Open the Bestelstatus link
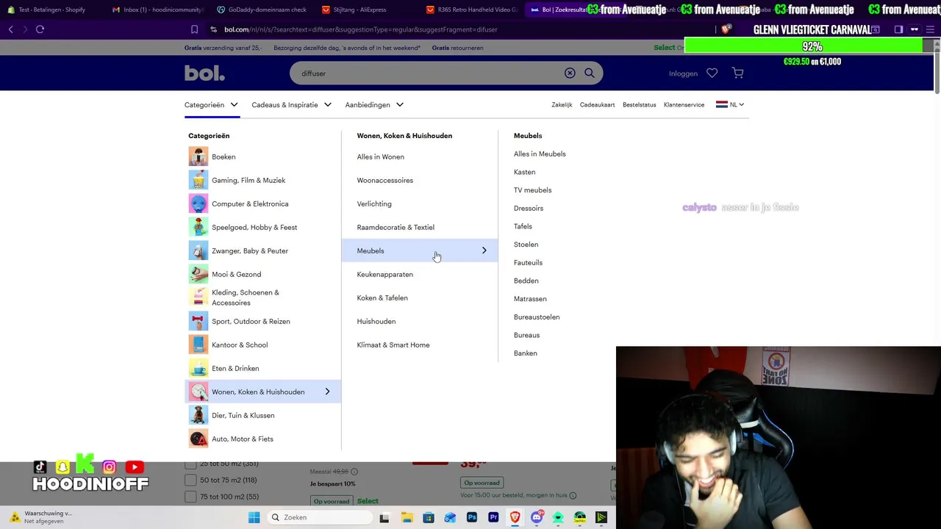This screenshot has width=941, height=529. [639, 104]
